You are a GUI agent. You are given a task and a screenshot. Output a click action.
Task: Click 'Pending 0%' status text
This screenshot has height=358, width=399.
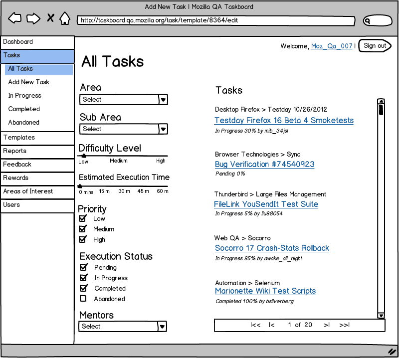230,174
